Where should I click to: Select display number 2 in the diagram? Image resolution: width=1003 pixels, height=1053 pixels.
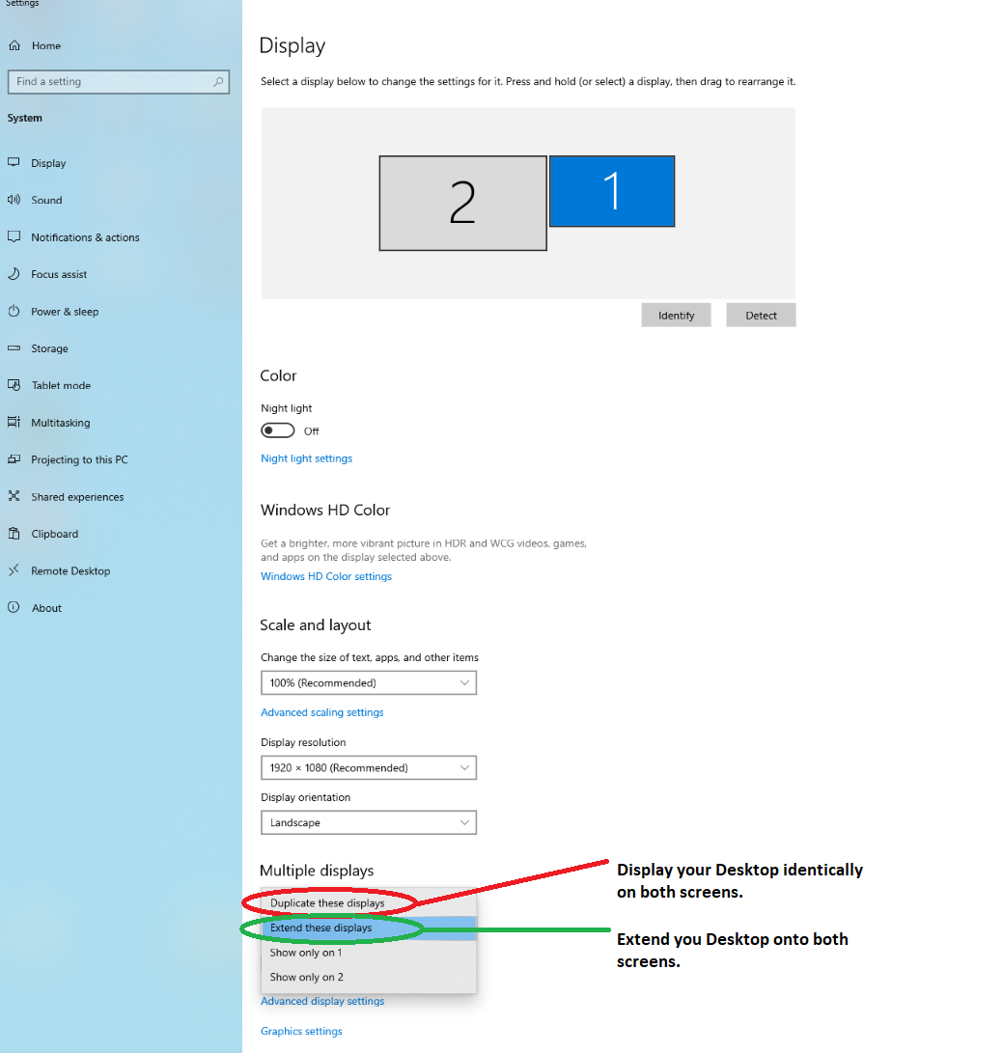(462, 203)
